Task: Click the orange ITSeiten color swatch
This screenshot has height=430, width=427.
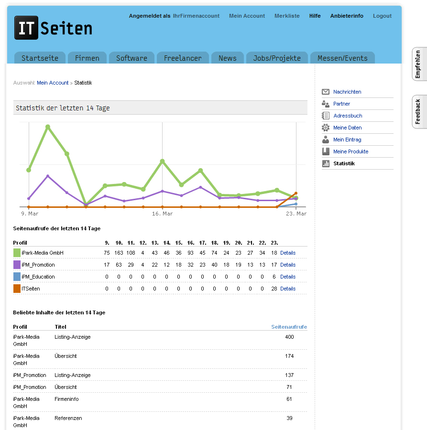Action: [17, 289]
